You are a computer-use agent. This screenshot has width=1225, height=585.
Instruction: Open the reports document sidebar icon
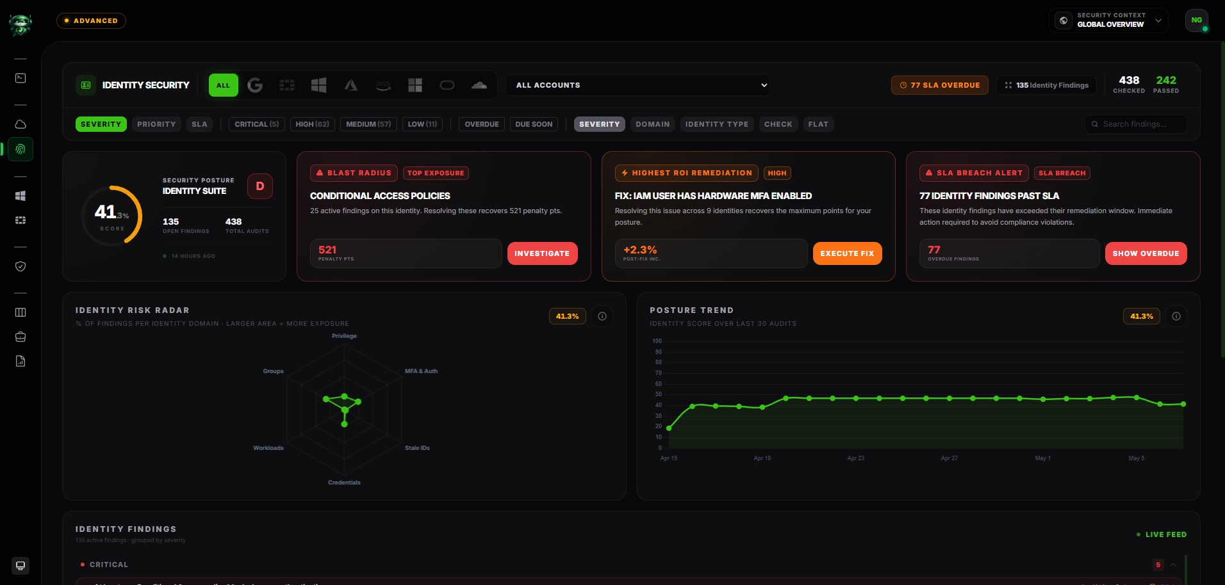(x=21, y=361)
